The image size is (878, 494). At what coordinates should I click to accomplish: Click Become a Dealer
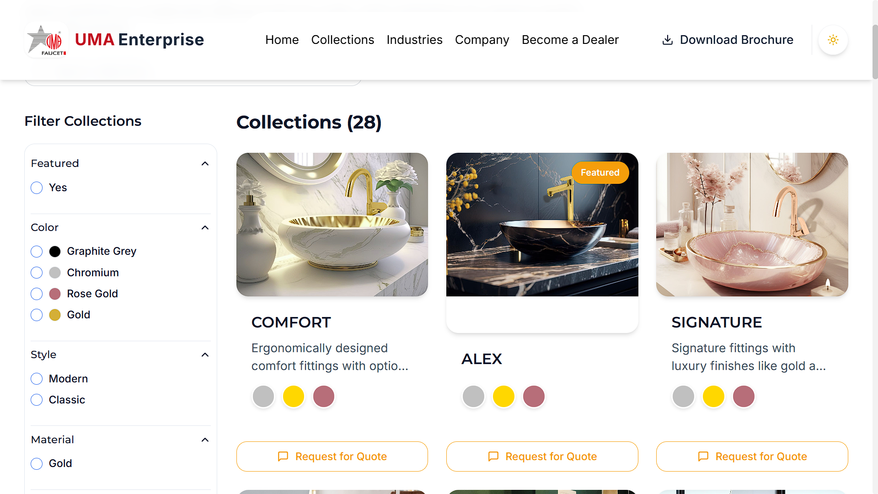point(570,40)
